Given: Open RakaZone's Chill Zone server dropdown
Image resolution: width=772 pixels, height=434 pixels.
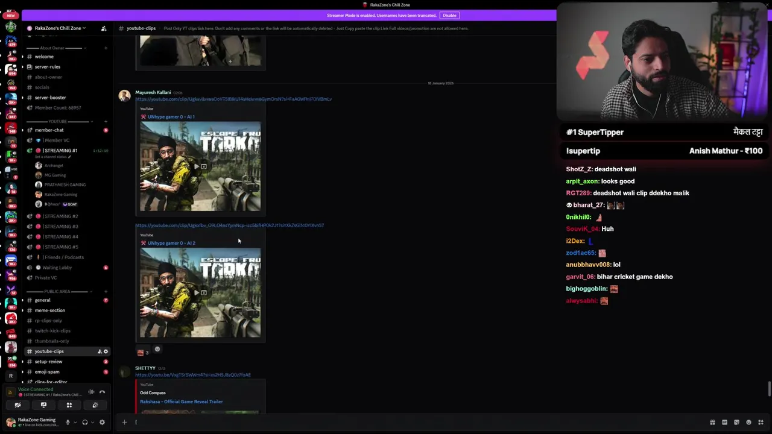Looking at the screenshot, I should point(60,28).
